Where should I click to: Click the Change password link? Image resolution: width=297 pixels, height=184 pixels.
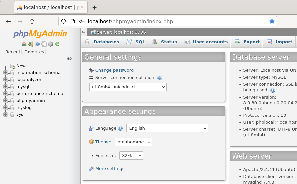tap(114, 70)
